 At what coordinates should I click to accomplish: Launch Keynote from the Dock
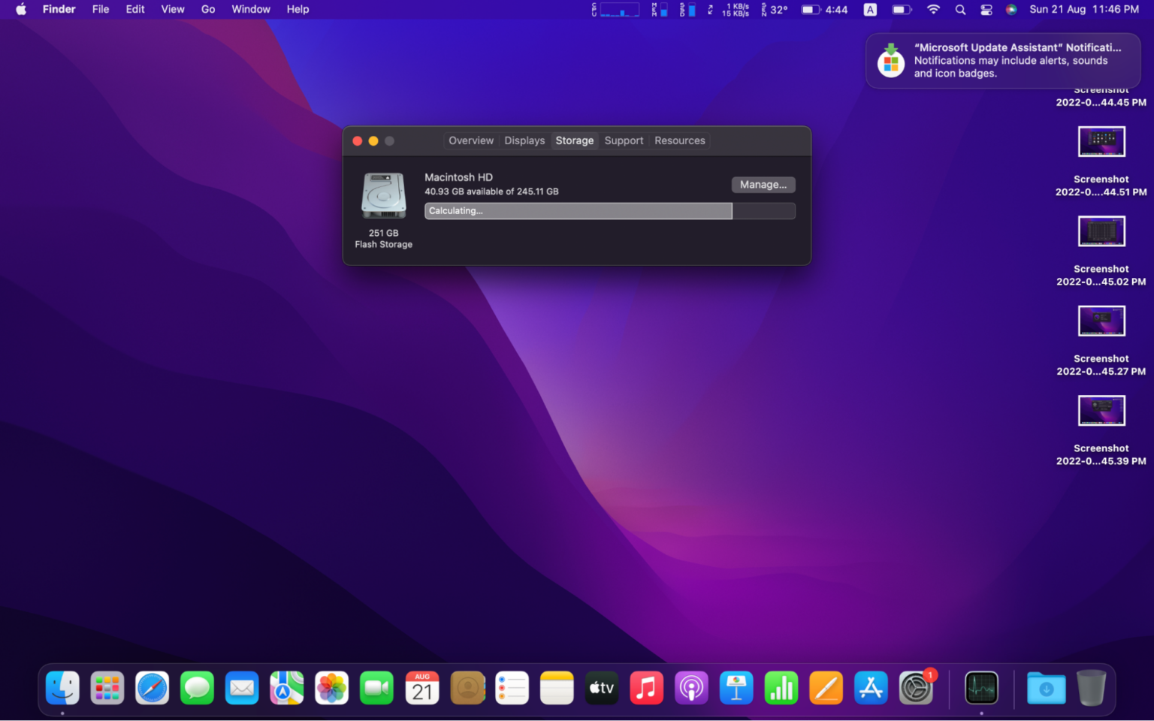click(736, 688)
